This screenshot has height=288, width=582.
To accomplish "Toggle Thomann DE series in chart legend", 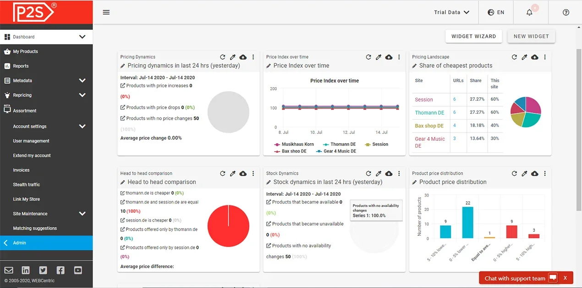I will coord(340,144).
